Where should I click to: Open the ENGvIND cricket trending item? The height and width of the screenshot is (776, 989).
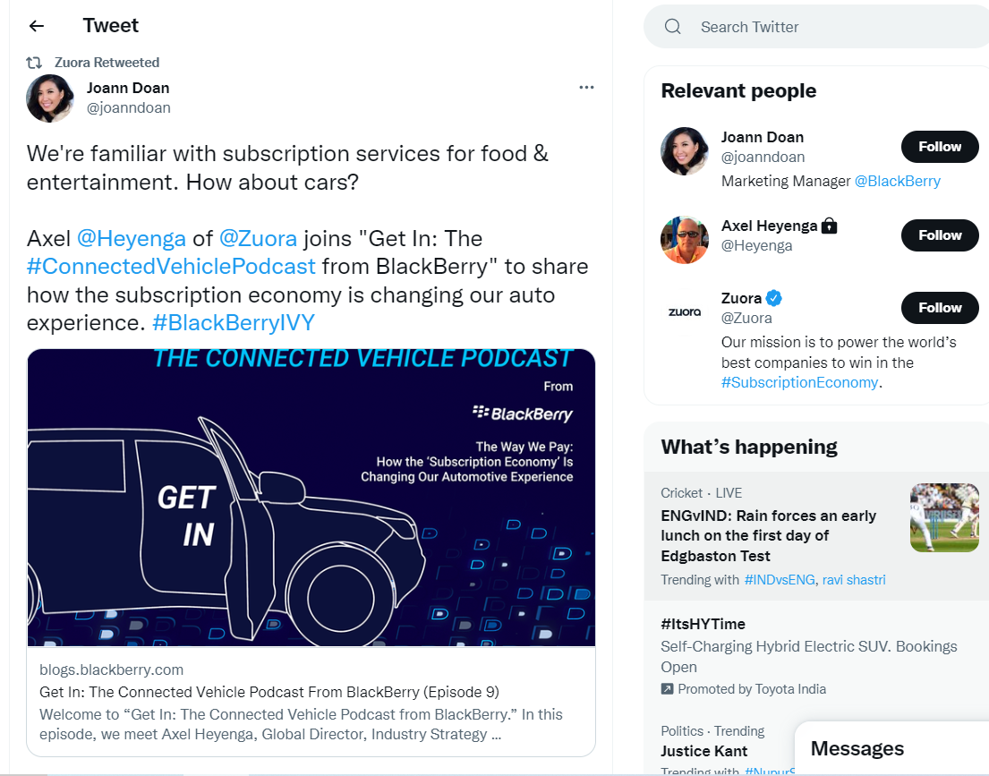(770, 535)
